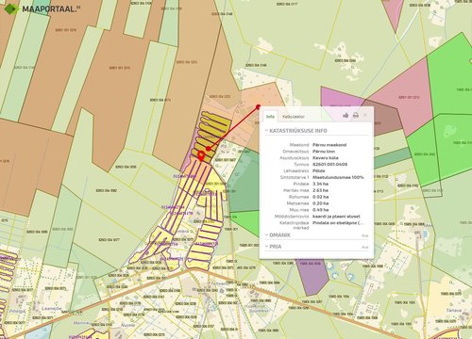Screen dimensions: 472x339
Task: Click the thumbs-up icon in info panel
Action: point(346,115)
